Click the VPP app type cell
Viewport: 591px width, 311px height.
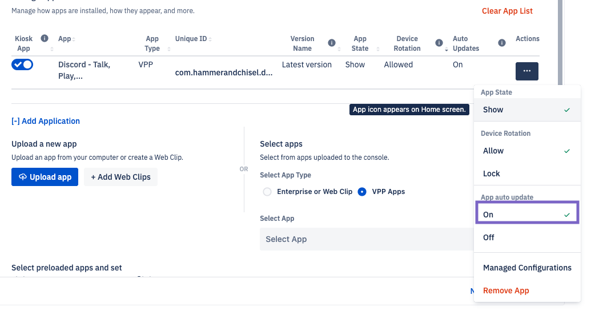coord(146,64)
